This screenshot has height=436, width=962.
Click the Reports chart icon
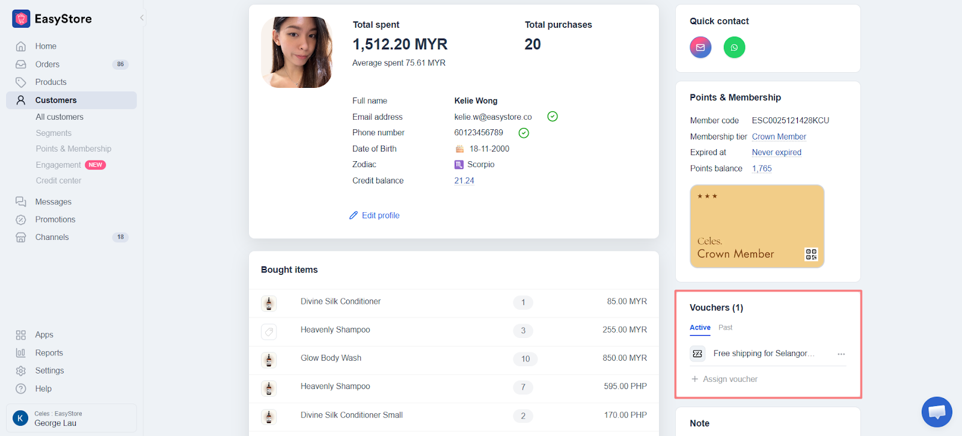click(21, 353)
